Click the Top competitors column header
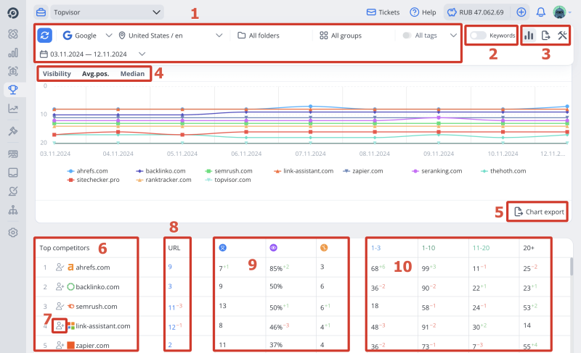 [65, 248]
